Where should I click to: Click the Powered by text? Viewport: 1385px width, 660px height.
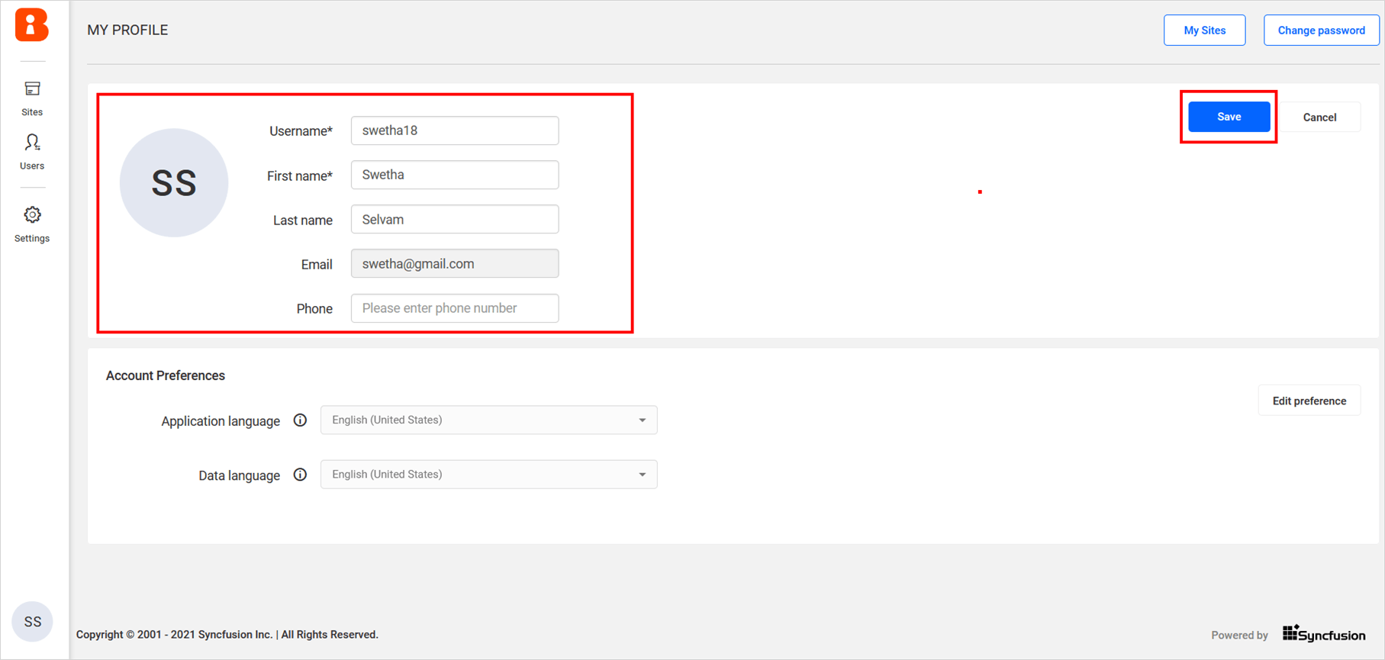pos(1239,635)
